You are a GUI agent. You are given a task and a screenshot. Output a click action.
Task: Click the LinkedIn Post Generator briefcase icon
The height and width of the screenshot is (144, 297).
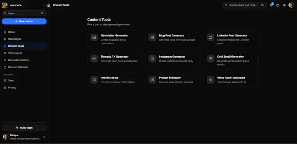coord(210,37)
